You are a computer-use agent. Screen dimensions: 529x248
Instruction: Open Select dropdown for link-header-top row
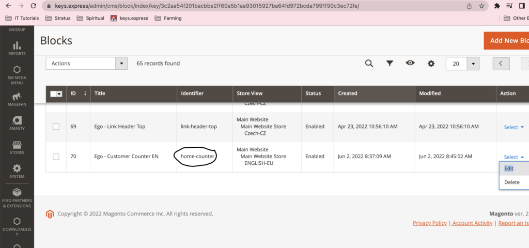tap(514, 127)
